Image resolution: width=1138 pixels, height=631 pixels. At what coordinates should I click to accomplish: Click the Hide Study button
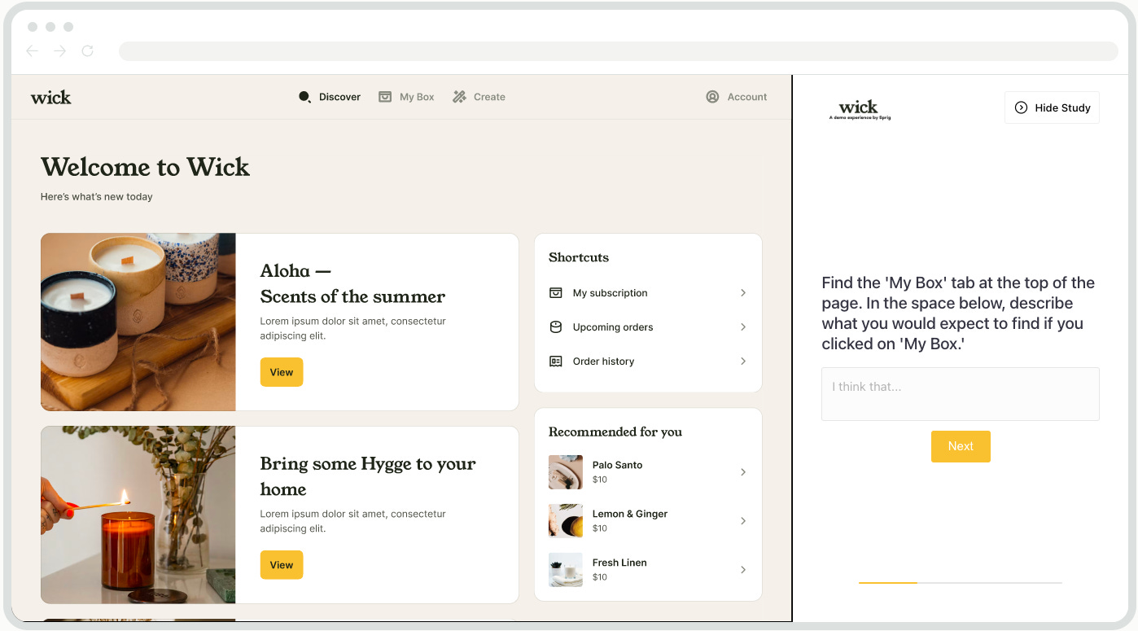1053,107
